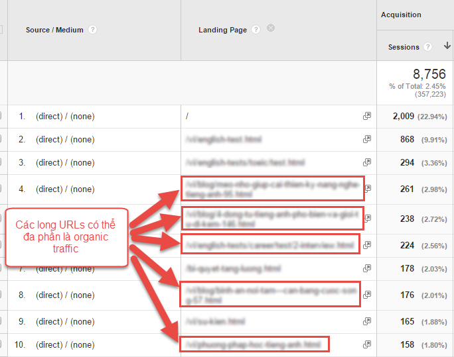Select sessions value 2,009

click(404, 116)
